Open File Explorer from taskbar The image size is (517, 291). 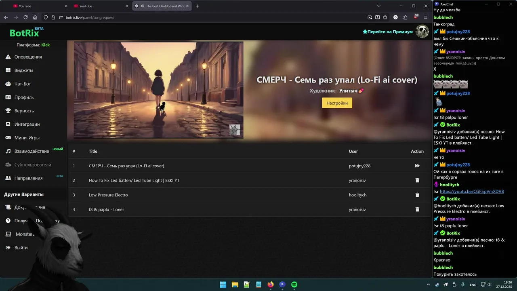235,285
